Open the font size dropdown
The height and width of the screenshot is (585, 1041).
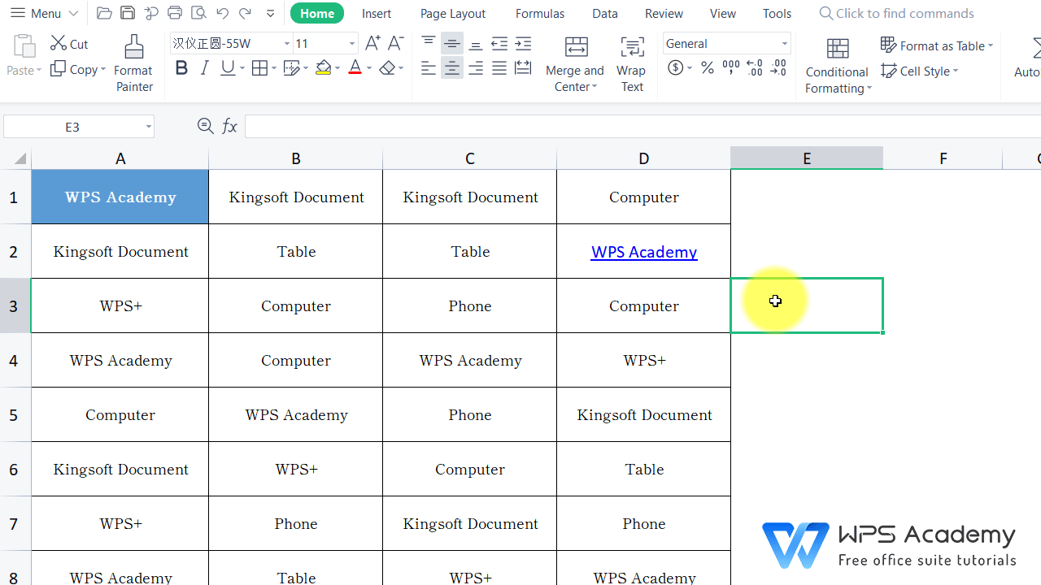[x=351, y=43]
